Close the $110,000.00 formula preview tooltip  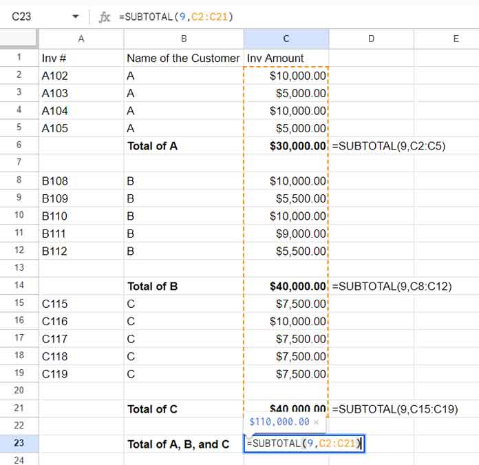(x=316, y=422)
